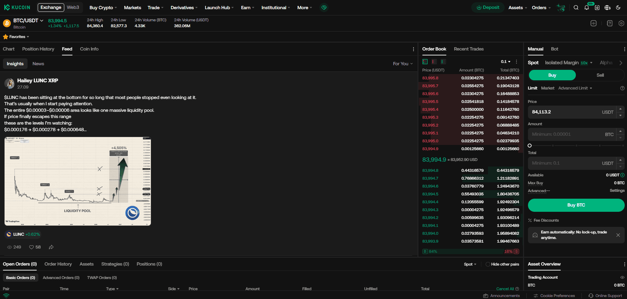Open the Position History tab

(x=38, y=49)
